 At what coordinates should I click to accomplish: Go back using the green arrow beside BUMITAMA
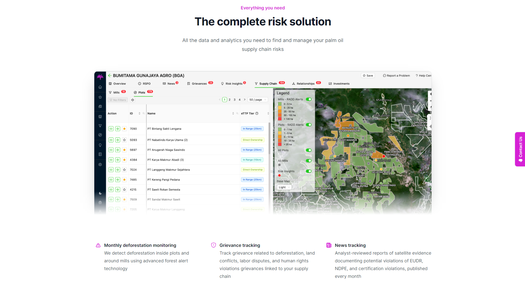(x=110, y=75)
